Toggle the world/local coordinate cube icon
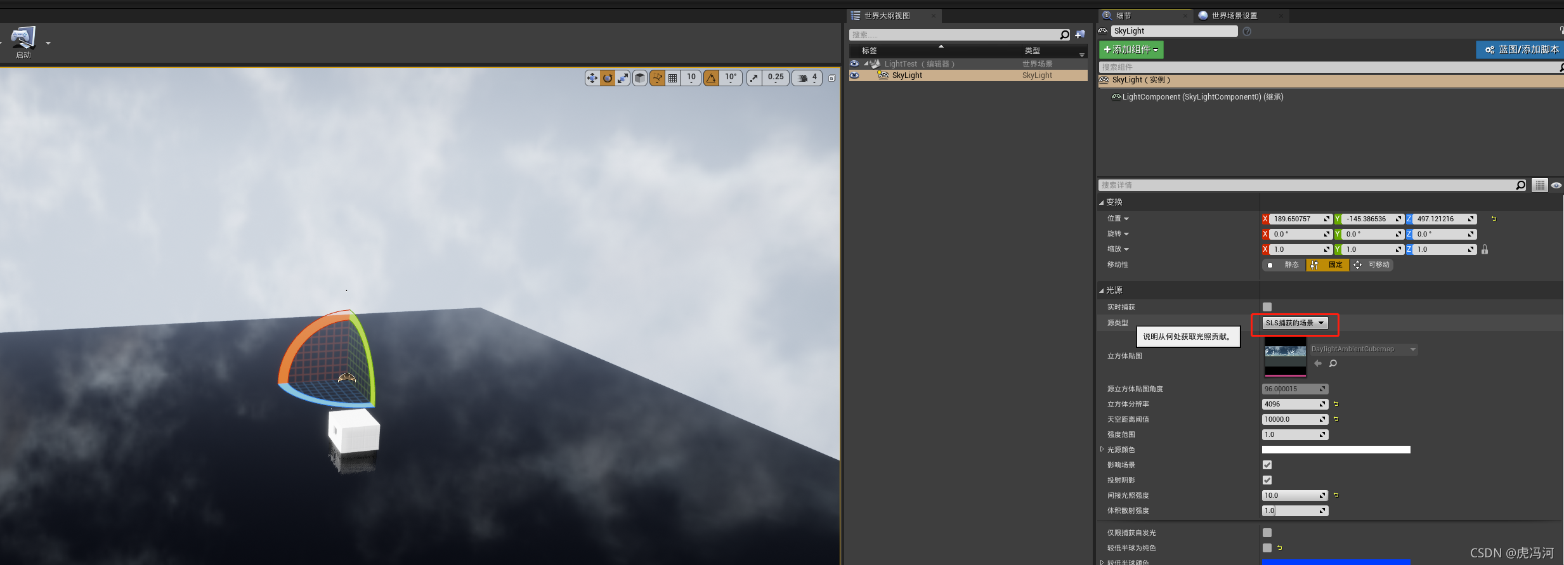Screen dimensions: 1564x565 tap(640, 78)
